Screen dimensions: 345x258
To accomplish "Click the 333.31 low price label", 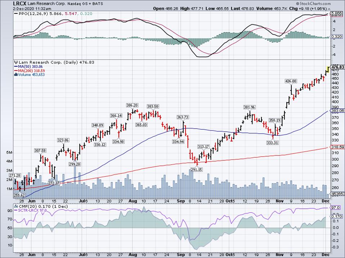I will pyautogui.click(x=273, y=143).
